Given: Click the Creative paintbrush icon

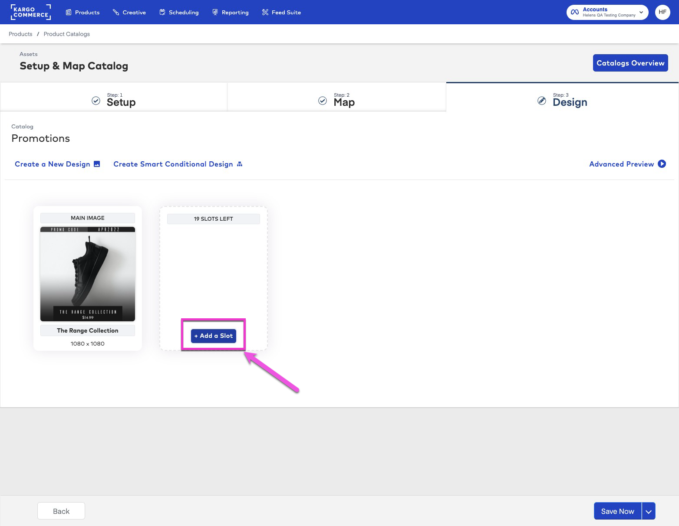Looking at the screenshot, I should 115,12.
